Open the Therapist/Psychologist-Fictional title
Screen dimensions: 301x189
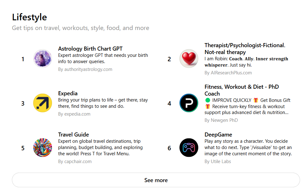click(x=245, y=49)
